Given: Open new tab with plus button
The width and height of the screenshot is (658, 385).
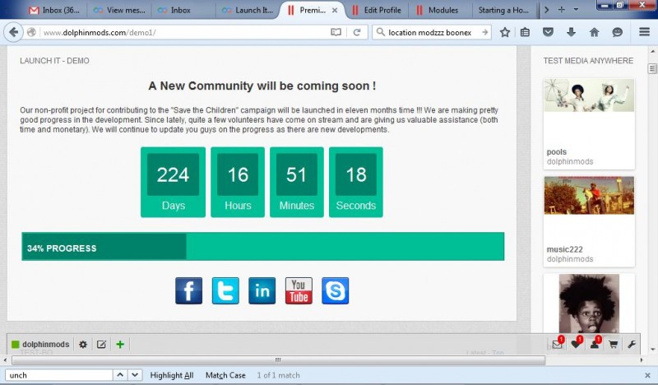Looking at the screenshot, I should click(x=562, y=9).
